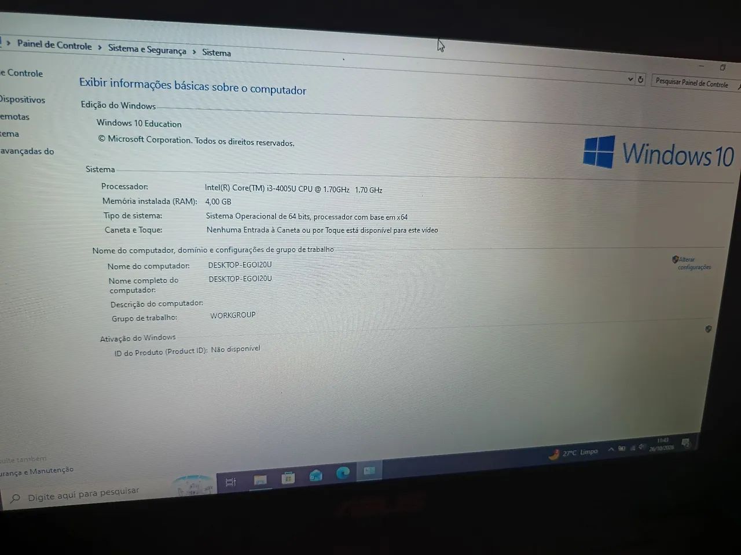Open avançadas do sistema sidebar link
The height and width of the screenshot is (555, 741).
click(x=27, y=151)
